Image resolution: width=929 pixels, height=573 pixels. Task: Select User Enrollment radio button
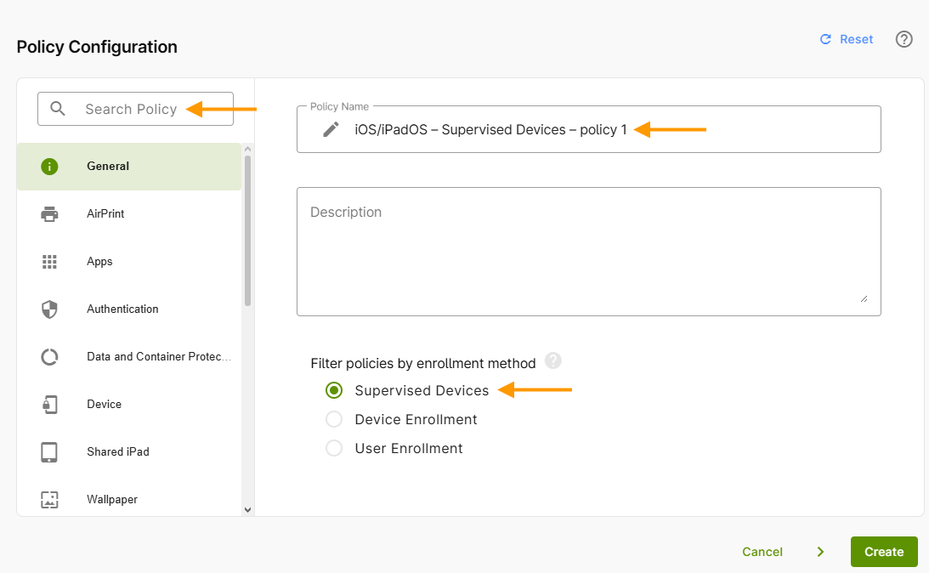pyautogui.click(x=334, y=448)
